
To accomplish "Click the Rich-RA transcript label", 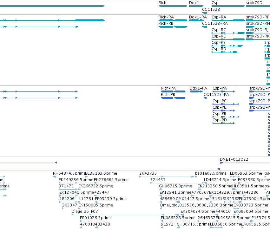I will coord(166,17).
